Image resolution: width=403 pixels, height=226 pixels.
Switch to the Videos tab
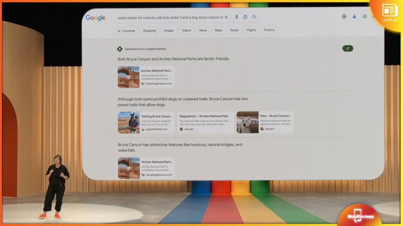[186, 30]
